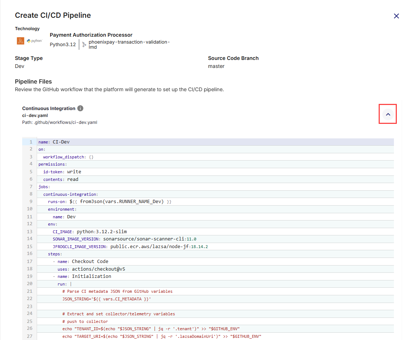
Task: Select the ci-dev.yaml file name
Action: click(x=35, y=116)
